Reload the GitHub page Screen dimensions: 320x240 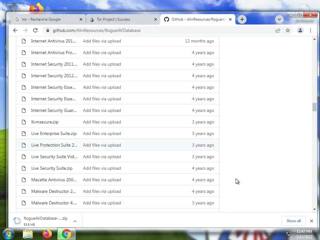coord(35,30)
